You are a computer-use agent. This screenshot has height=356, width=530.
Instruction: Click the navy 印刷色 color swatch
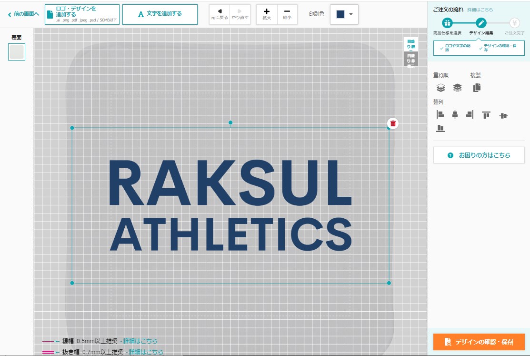tap(340, 14)
